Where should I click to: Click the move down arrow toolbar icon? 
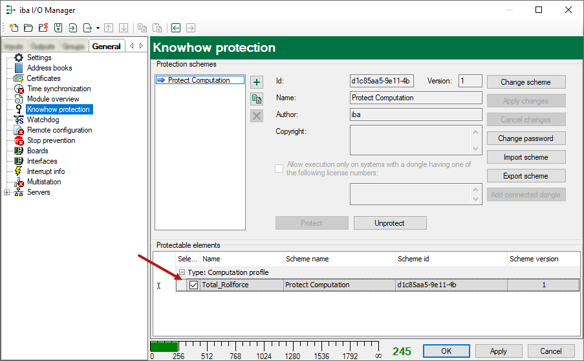[124, 28]
